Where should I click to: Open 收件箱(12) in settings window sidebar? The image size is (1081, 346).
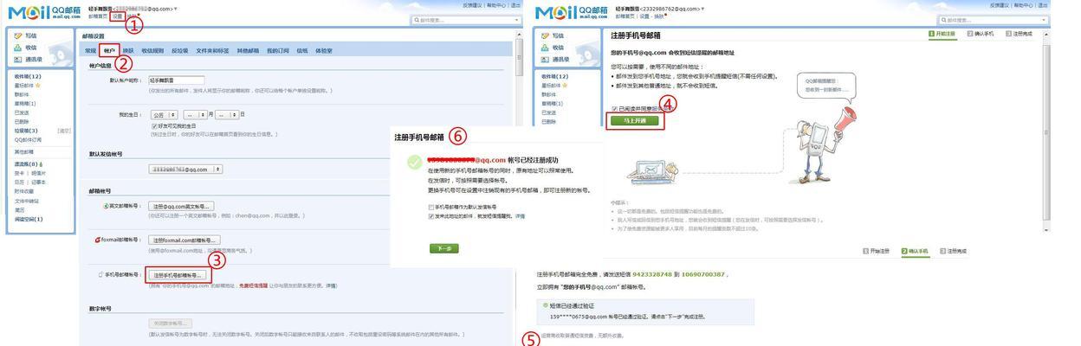[28, 76]
